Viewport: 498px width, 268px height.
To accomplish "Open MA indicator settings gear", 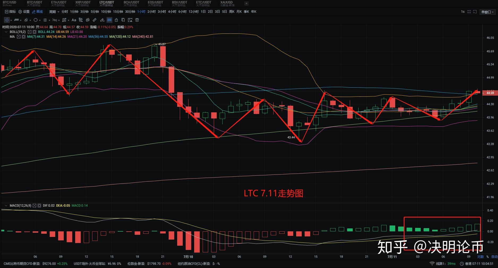I will point(19,37).
